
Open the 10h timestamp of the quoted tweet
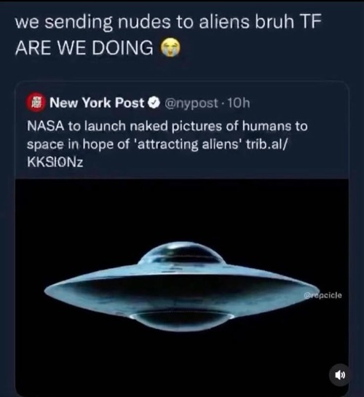pos(239,103)
